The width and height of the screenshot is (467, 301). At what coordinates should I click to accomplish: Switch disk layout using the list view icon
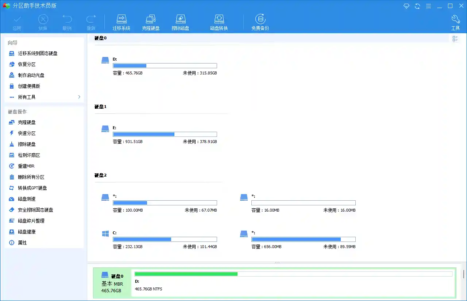[x=455, y=38]
